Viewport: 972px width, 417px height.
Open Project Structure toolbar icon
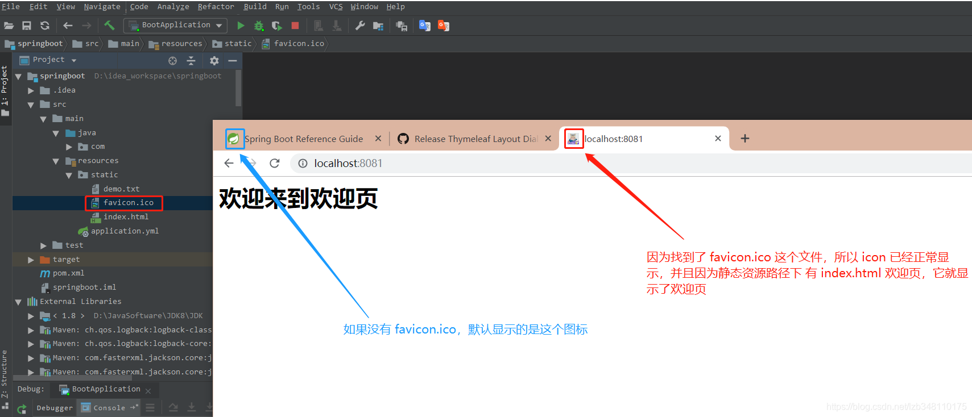click(x=378, y=26)
